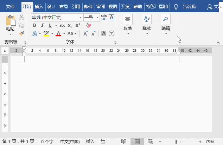223x145 pixels.
Task: Switch to the 插入 ribbon tab
Action: [x=39, y=7]
